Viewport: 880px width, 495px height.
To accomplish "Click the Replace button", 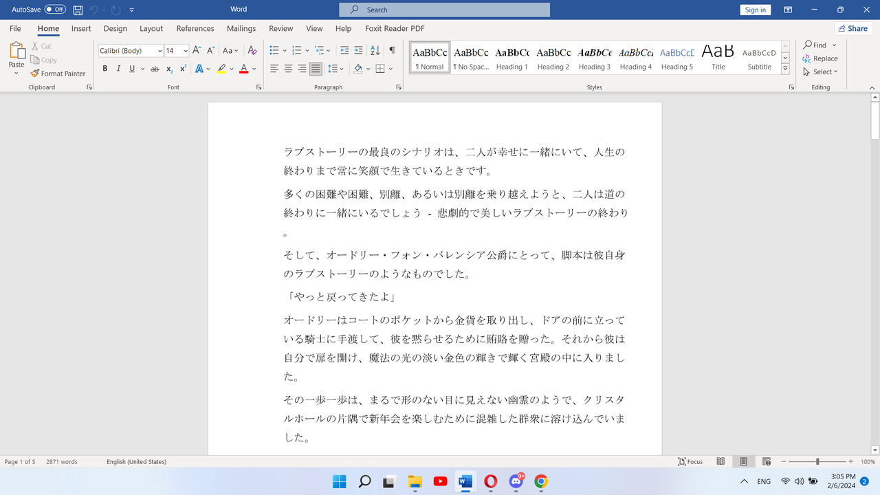I will click(x=820, y=58).
